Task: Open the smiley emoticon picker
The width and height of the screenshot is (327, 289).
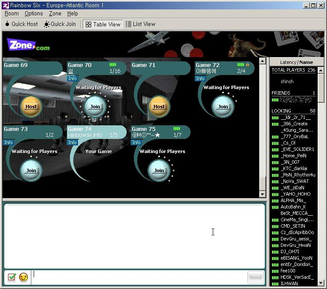Action: (23, 277)
